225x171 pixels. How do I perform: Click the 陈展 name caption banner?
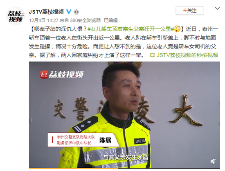(x=83, y=140)
